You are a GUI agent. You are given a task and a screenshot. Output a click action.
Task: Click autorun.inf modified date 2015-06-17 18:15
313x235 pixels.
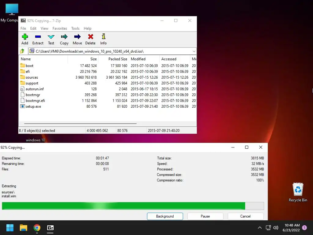click(x=144, y=89)
